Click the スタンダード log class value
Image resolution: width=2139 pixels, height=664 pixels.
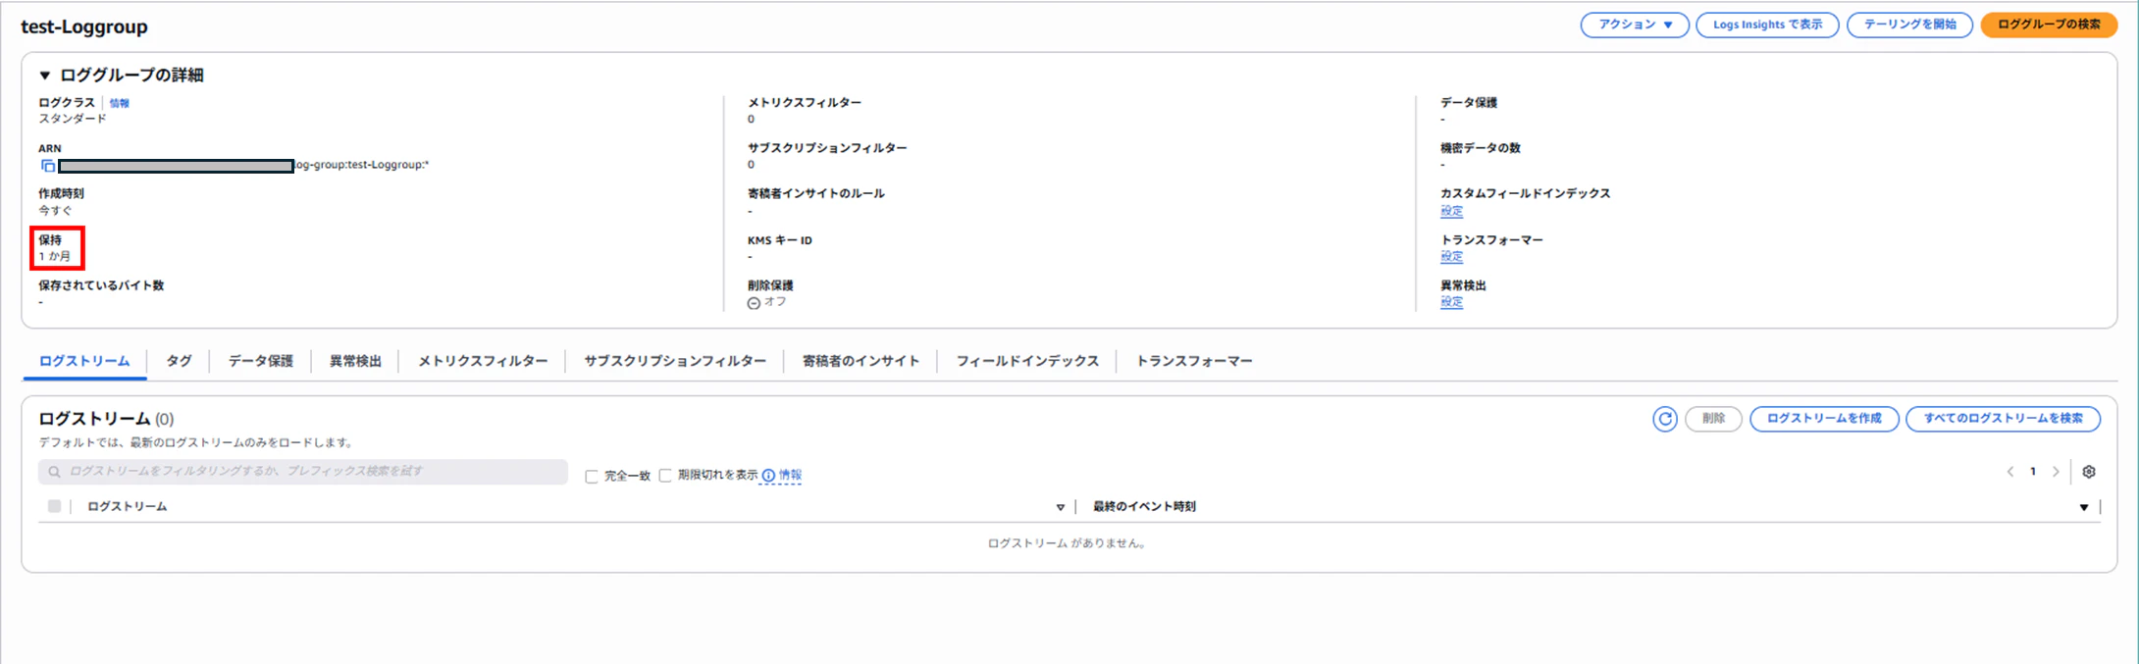(x=73, y=119)
